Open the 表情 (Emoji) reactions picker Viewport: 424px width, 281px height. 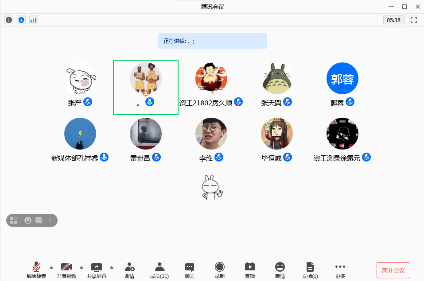[280, 270]
